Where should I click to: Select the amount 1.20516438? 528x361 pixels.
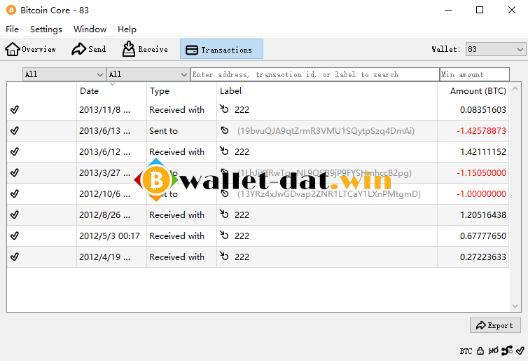[483, 215]
